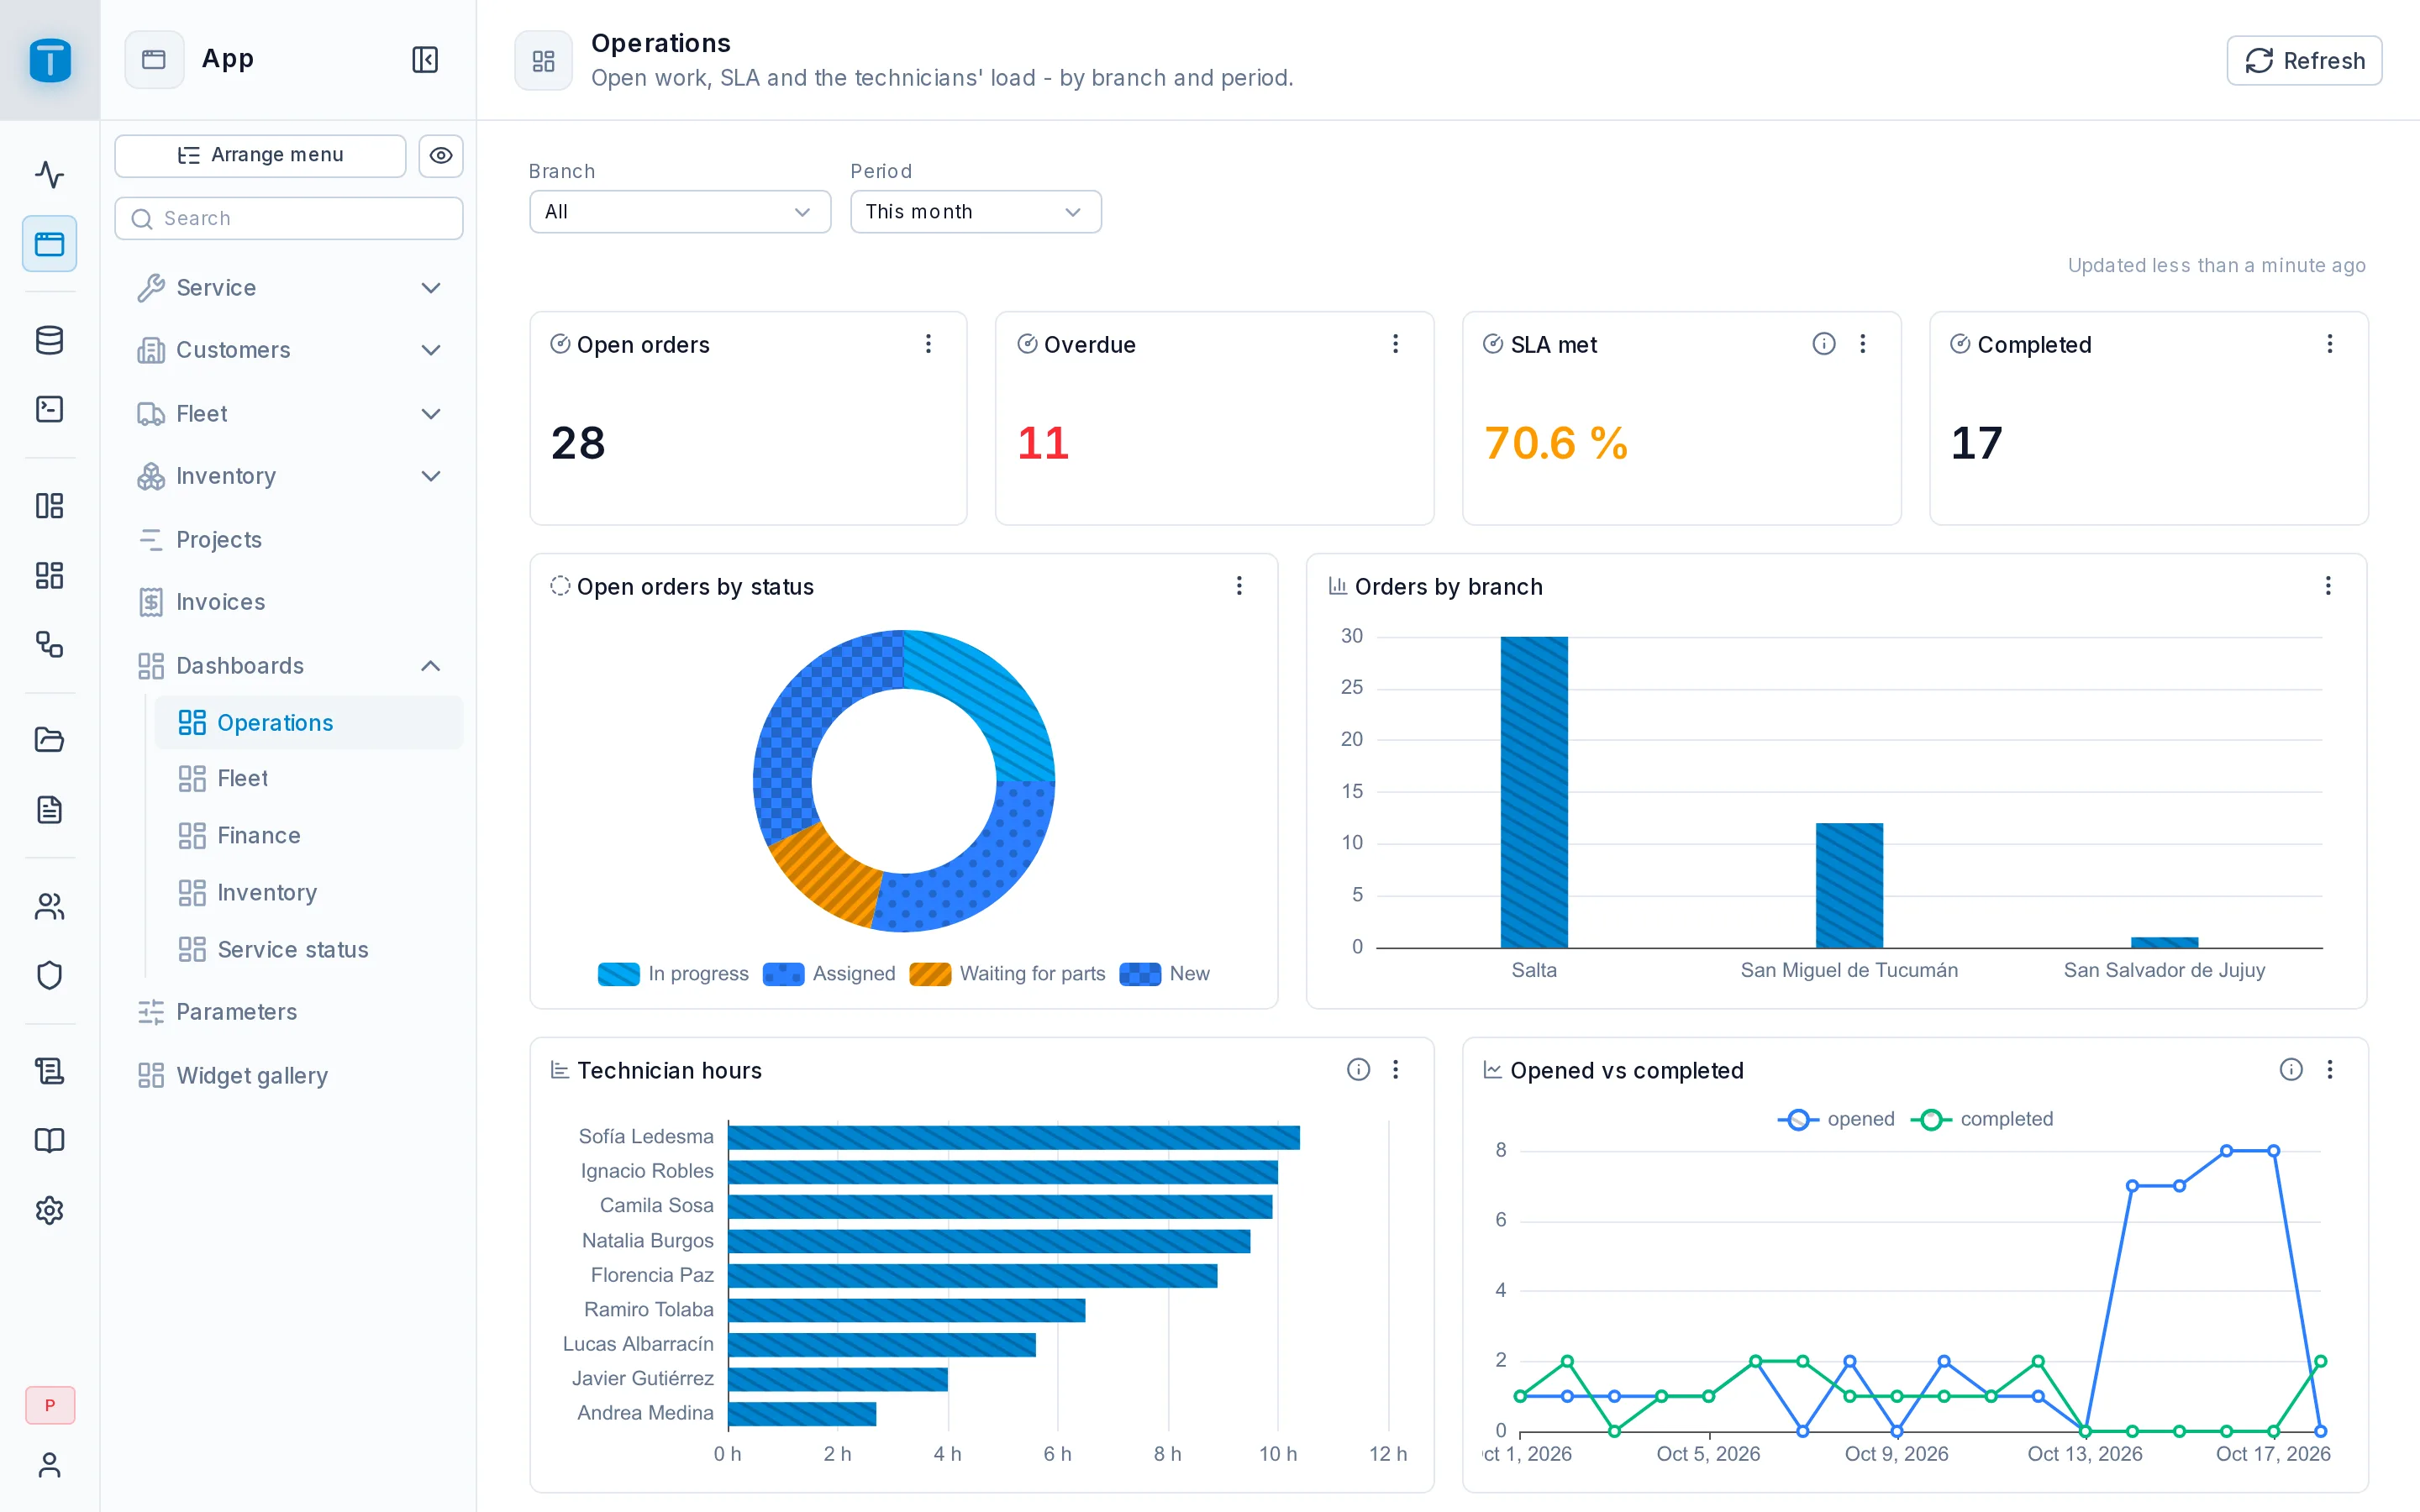Expand the Service menu group
The width and height of the screenshot is (2420, 1512).
(x=289, y=288)
